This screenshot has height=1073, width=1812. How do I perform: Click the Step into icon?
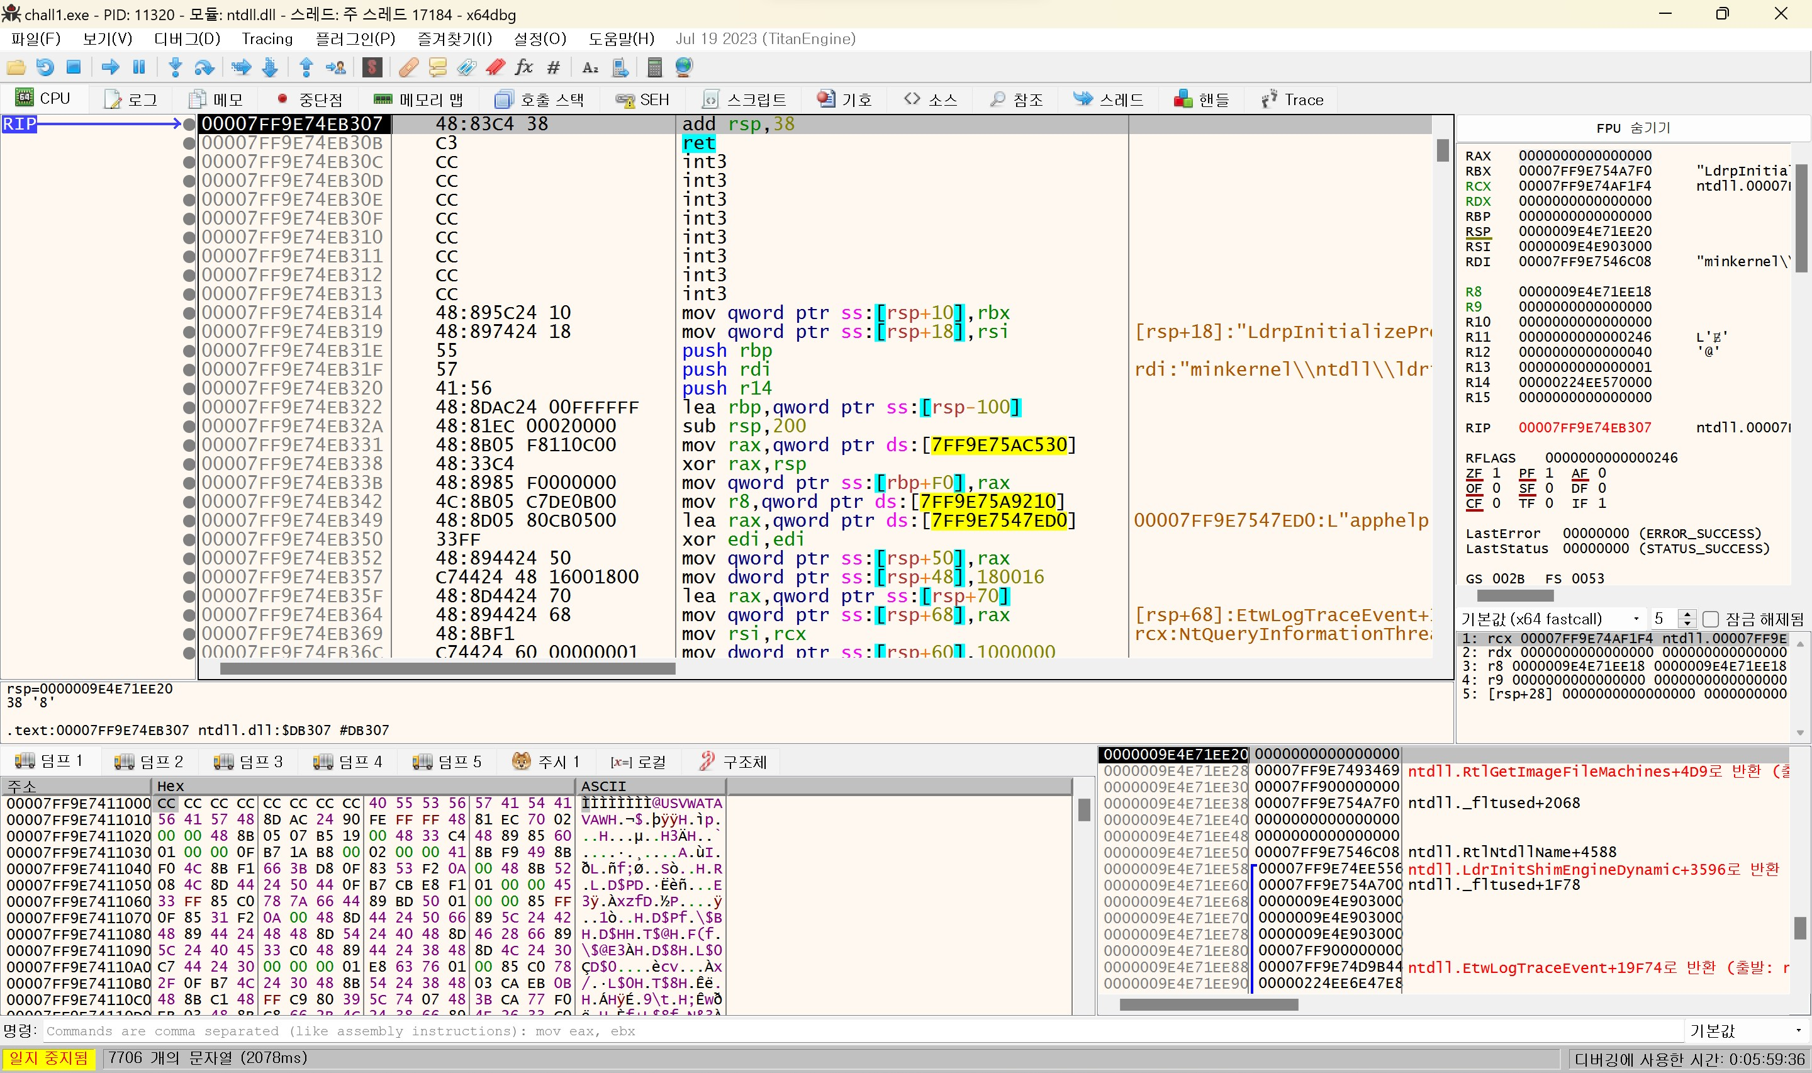(175, 67)
